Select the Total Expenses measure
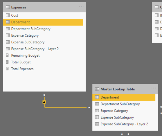Viewport: 162px width, 136px height. (x=43, y=69)
